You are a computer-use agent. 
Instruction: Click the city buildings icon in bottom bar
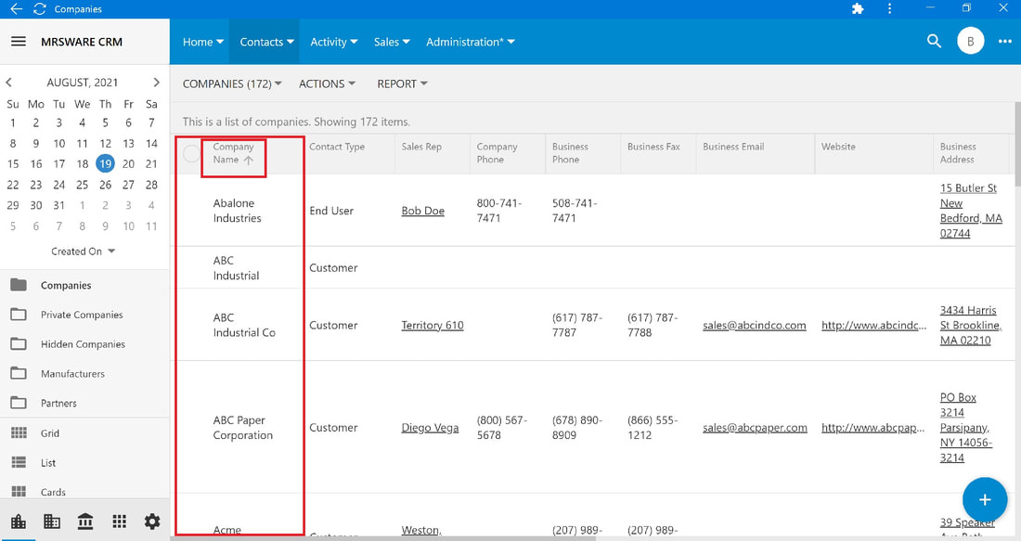[19, 521]
